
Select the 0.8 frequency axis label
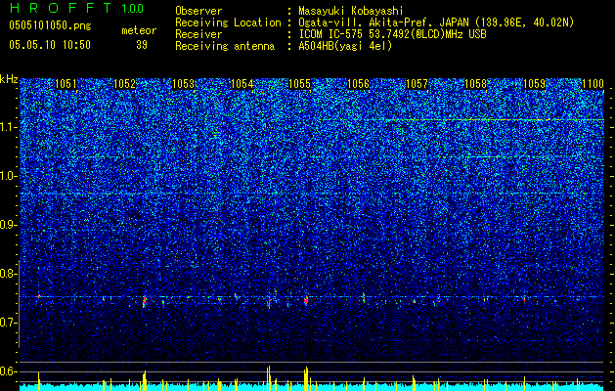tap(8, 274)
